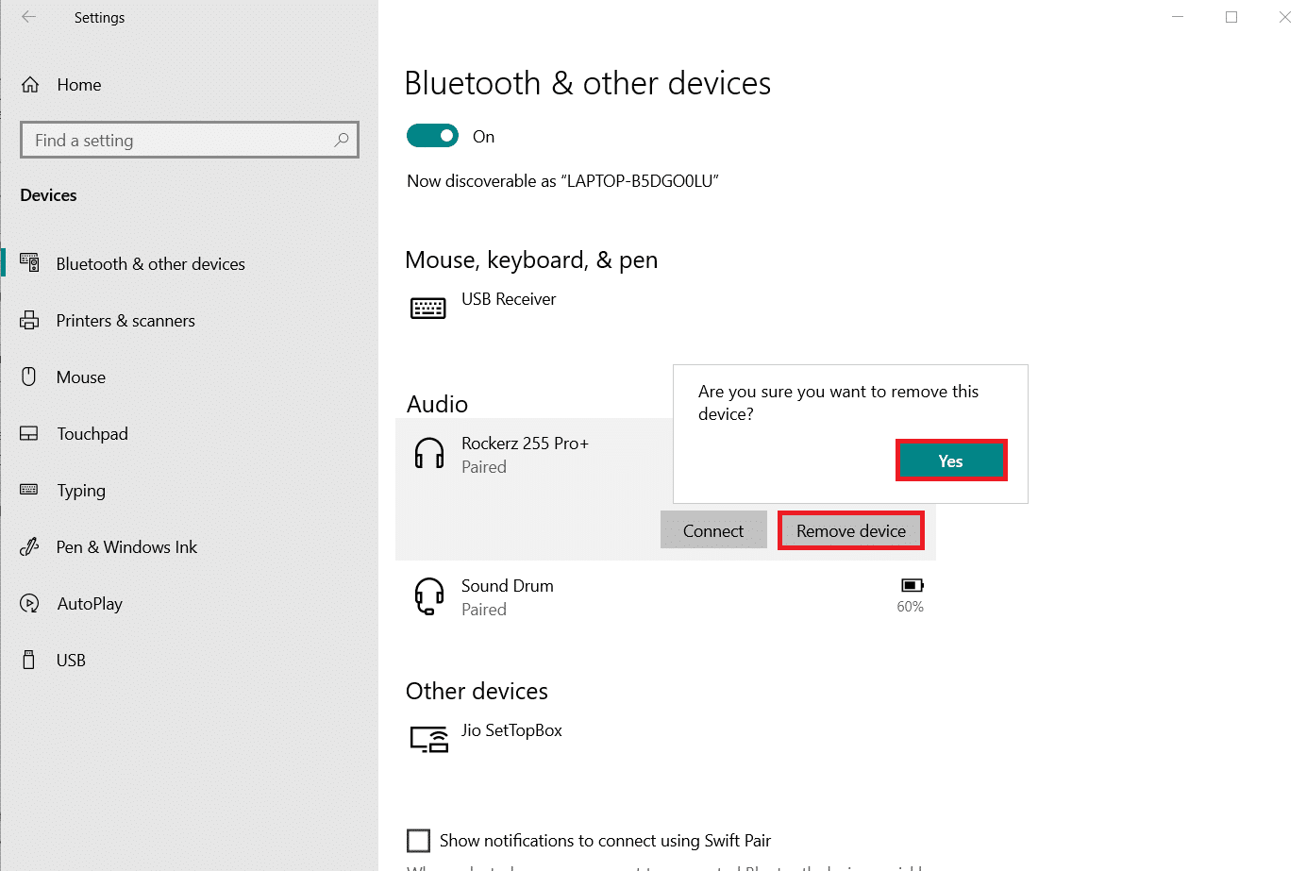The image size is (1306, 871).
Task: Minimize the Settings window
Action: click(x=1178, y=17)
